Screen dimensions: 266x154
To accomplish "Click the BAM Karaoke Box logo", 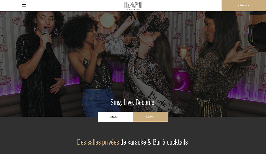I will 133,6.
